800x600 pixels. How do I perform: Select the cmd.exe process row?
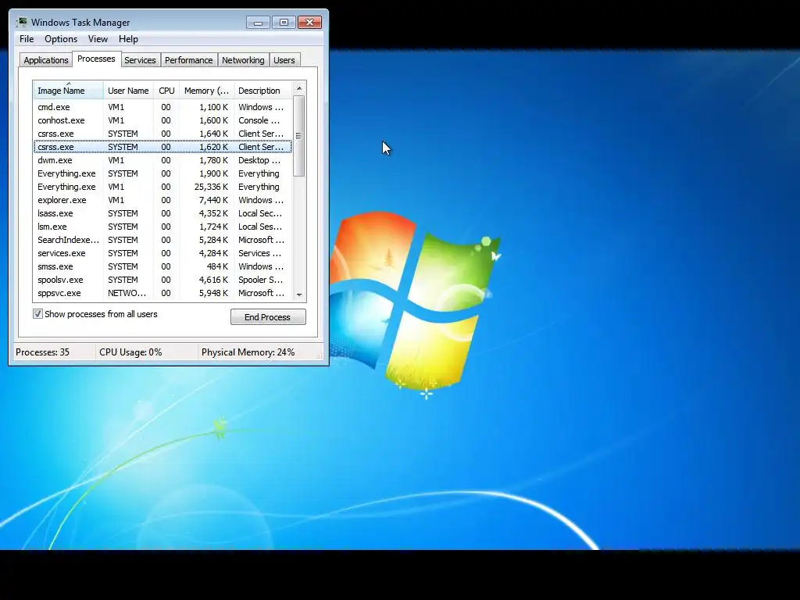(x=162, y=107)
